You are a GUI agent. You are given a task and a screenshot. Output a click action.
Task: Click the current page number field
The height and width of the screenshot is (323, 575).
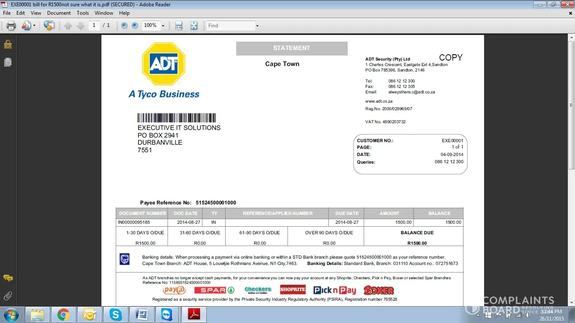click(94, 26)
